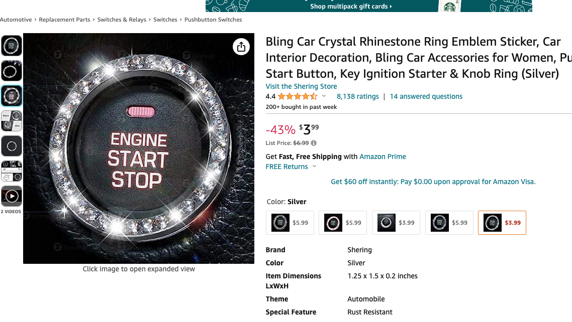Open the Automotive breadcrumb category
Screen dimensions: 572x322
tap(16, 20)
